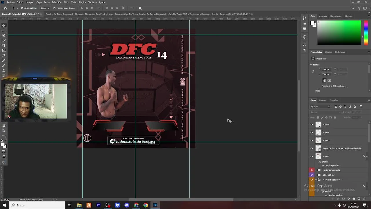Viewport: 371px width, 209px height.
Task: Open the Capa auto-select dropdown
Action: (45, 8)
